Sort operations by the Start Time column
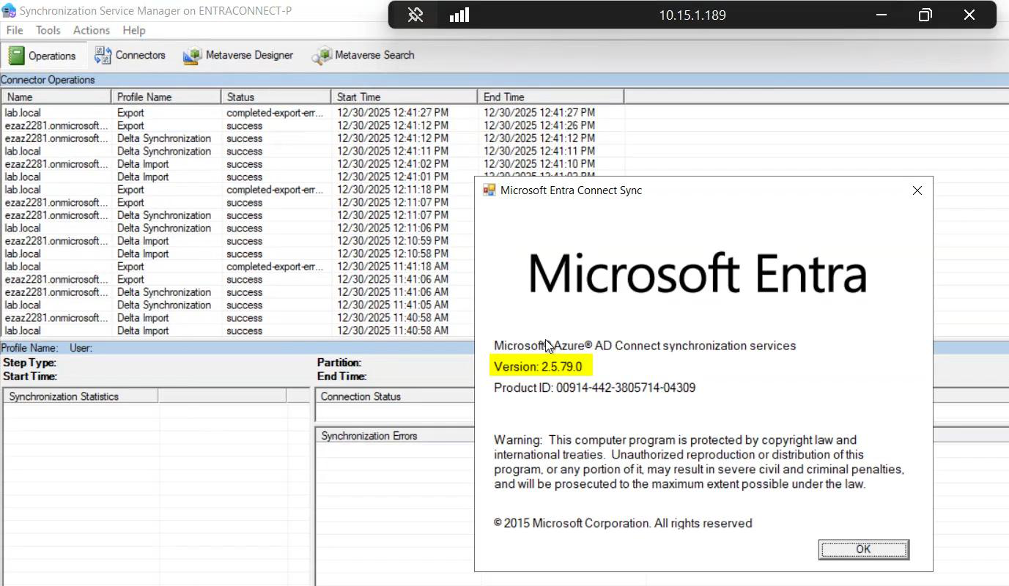The height and width of the screenshot is (586, 1009). [404, 97]
